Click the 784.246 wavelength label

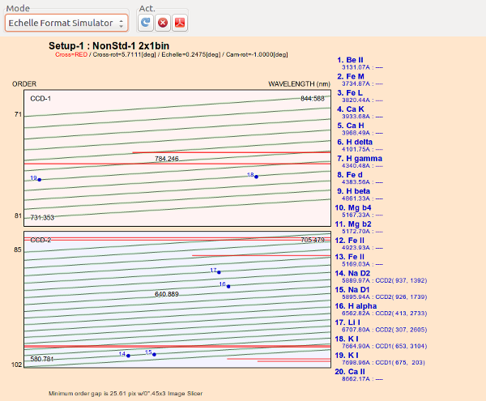[167, 159]
